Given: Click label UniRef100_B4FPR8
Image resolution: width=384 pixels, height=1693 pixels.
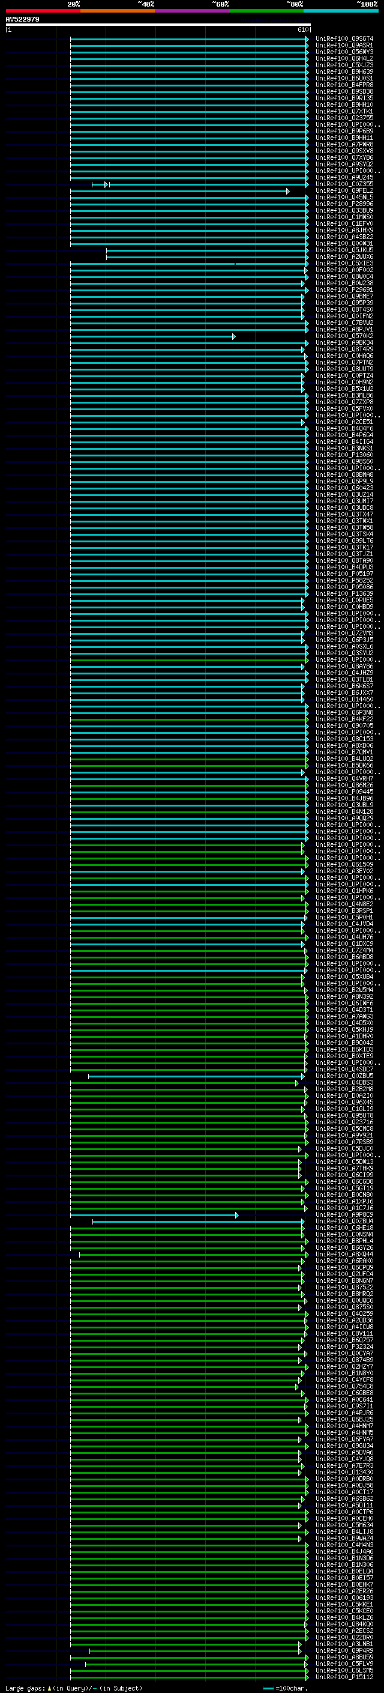Looking at the screenshot, I should tap(344, 85).
